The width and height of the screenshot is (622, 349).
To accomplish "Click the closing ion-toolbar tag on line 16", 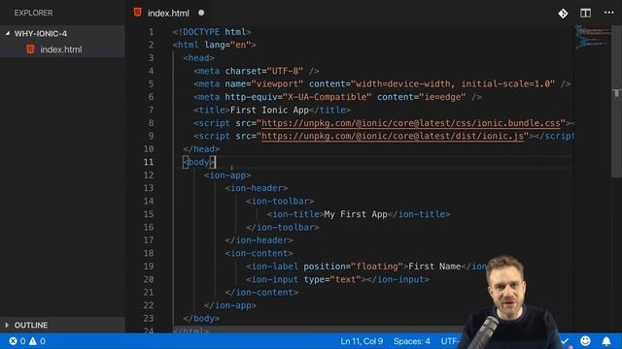I will pos(283,228).
